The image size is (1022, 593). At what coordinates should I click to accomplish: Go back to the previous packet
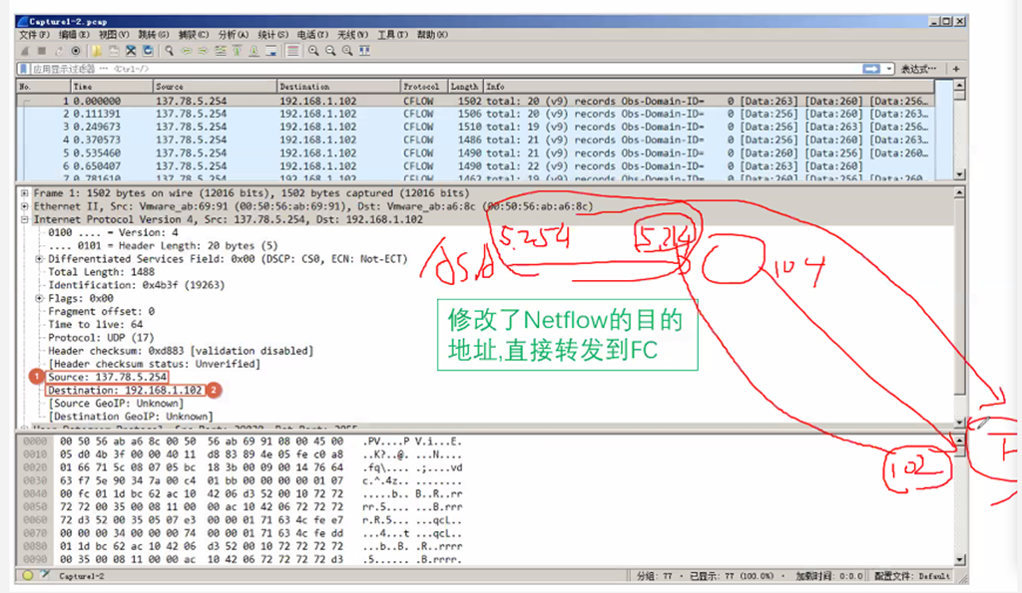point(187,51)
